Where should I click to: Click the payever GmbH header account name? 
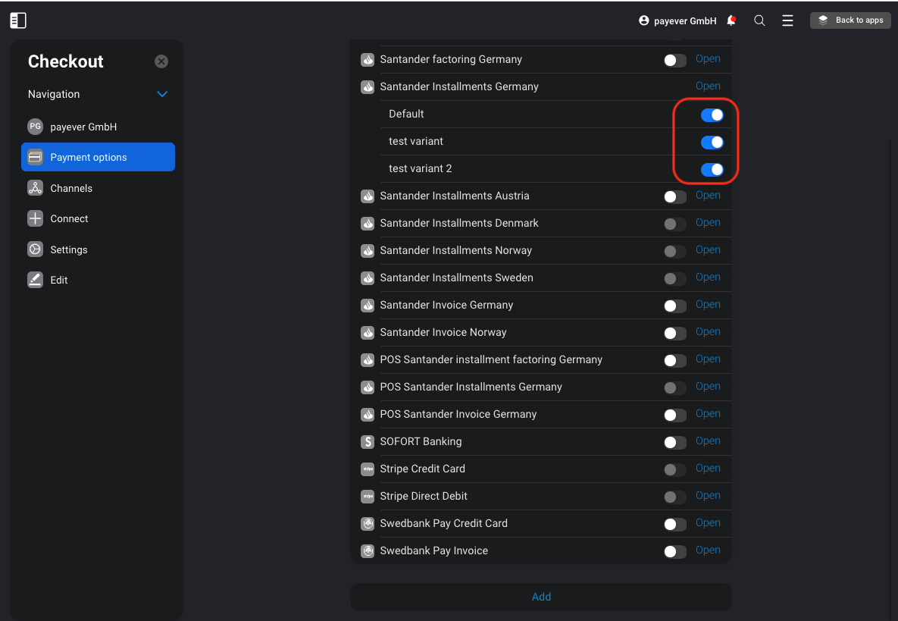tap(685, 20)
